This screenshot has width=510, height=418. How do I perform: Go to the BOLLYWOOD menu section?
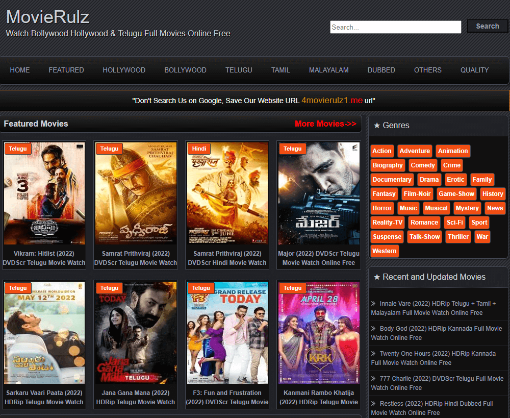tap(186, 70)
